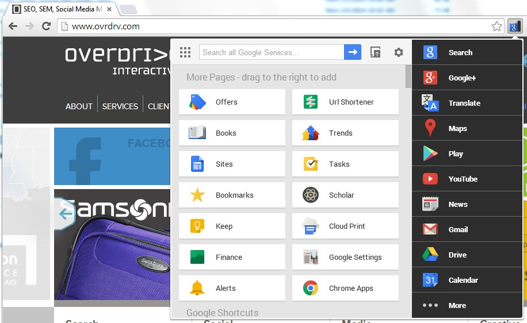Viewport: 527px width, 323px height.
Task: Open Google Trends tile
Action: tap(345, 133)
